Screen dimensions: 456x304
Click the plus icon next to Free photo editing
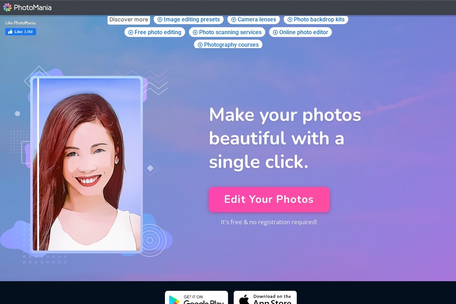(130, 32)
